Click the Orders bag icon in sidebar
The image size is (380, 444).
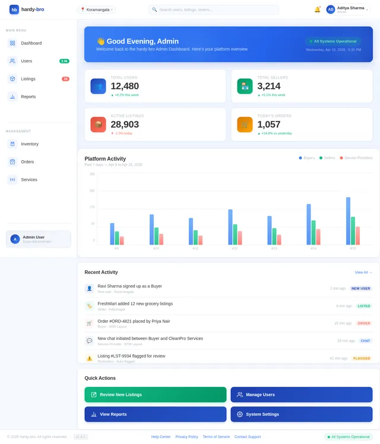tap(12, 162)
